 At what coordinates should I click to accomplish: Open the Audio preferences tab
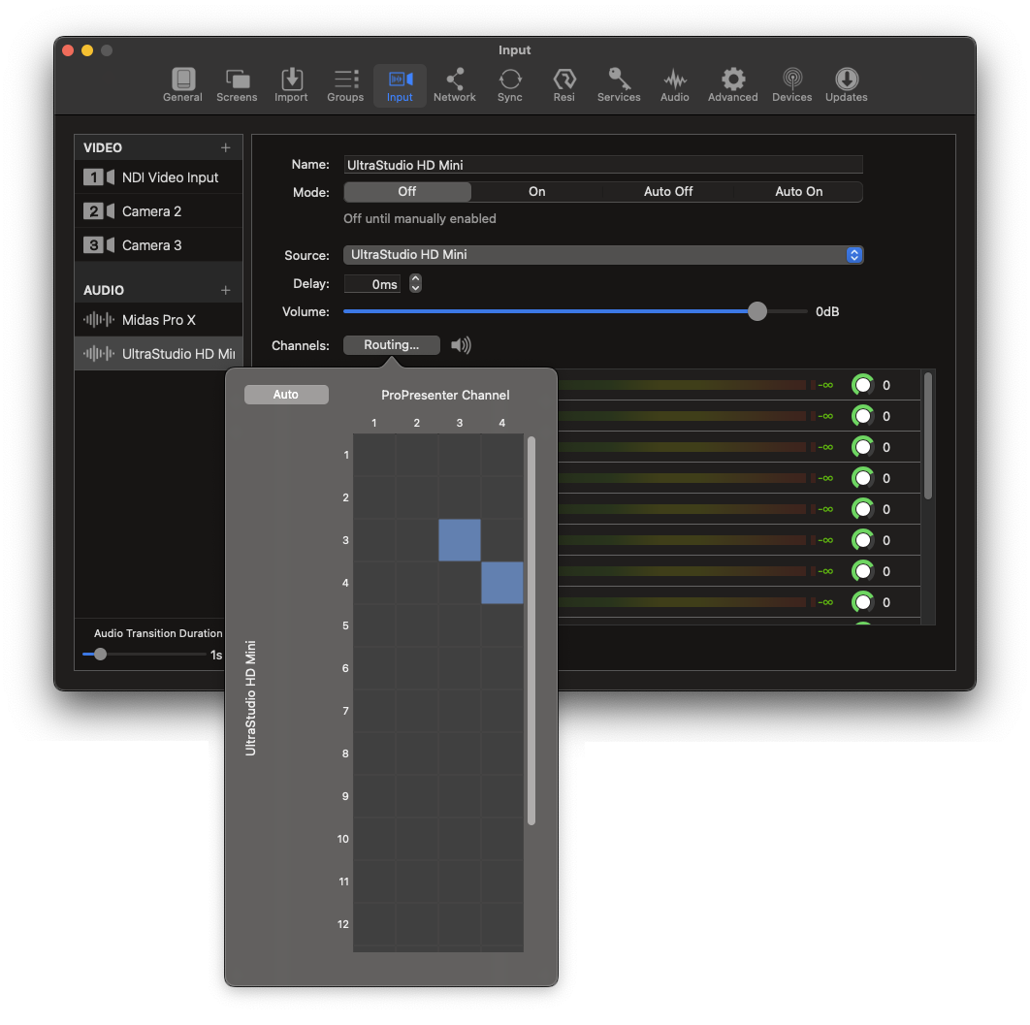[x=675, y=85]
